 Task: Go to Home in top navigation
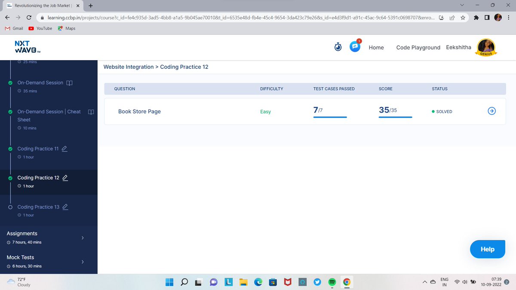point(376,47)
